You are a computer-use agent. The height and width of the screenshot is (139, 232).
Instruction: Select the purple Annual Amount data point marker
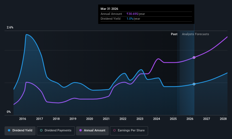click(194, 57)
